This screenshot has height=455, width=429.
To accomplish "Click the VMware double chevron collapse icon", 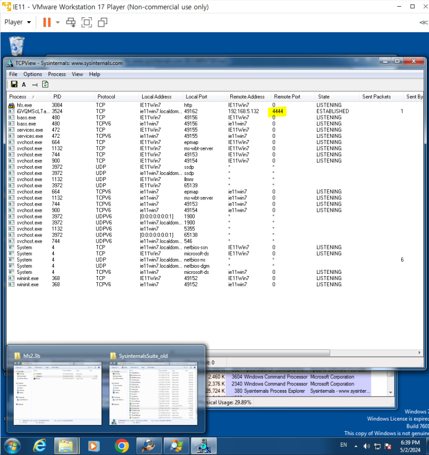I will pyautogui.click(x=423, y=22).
